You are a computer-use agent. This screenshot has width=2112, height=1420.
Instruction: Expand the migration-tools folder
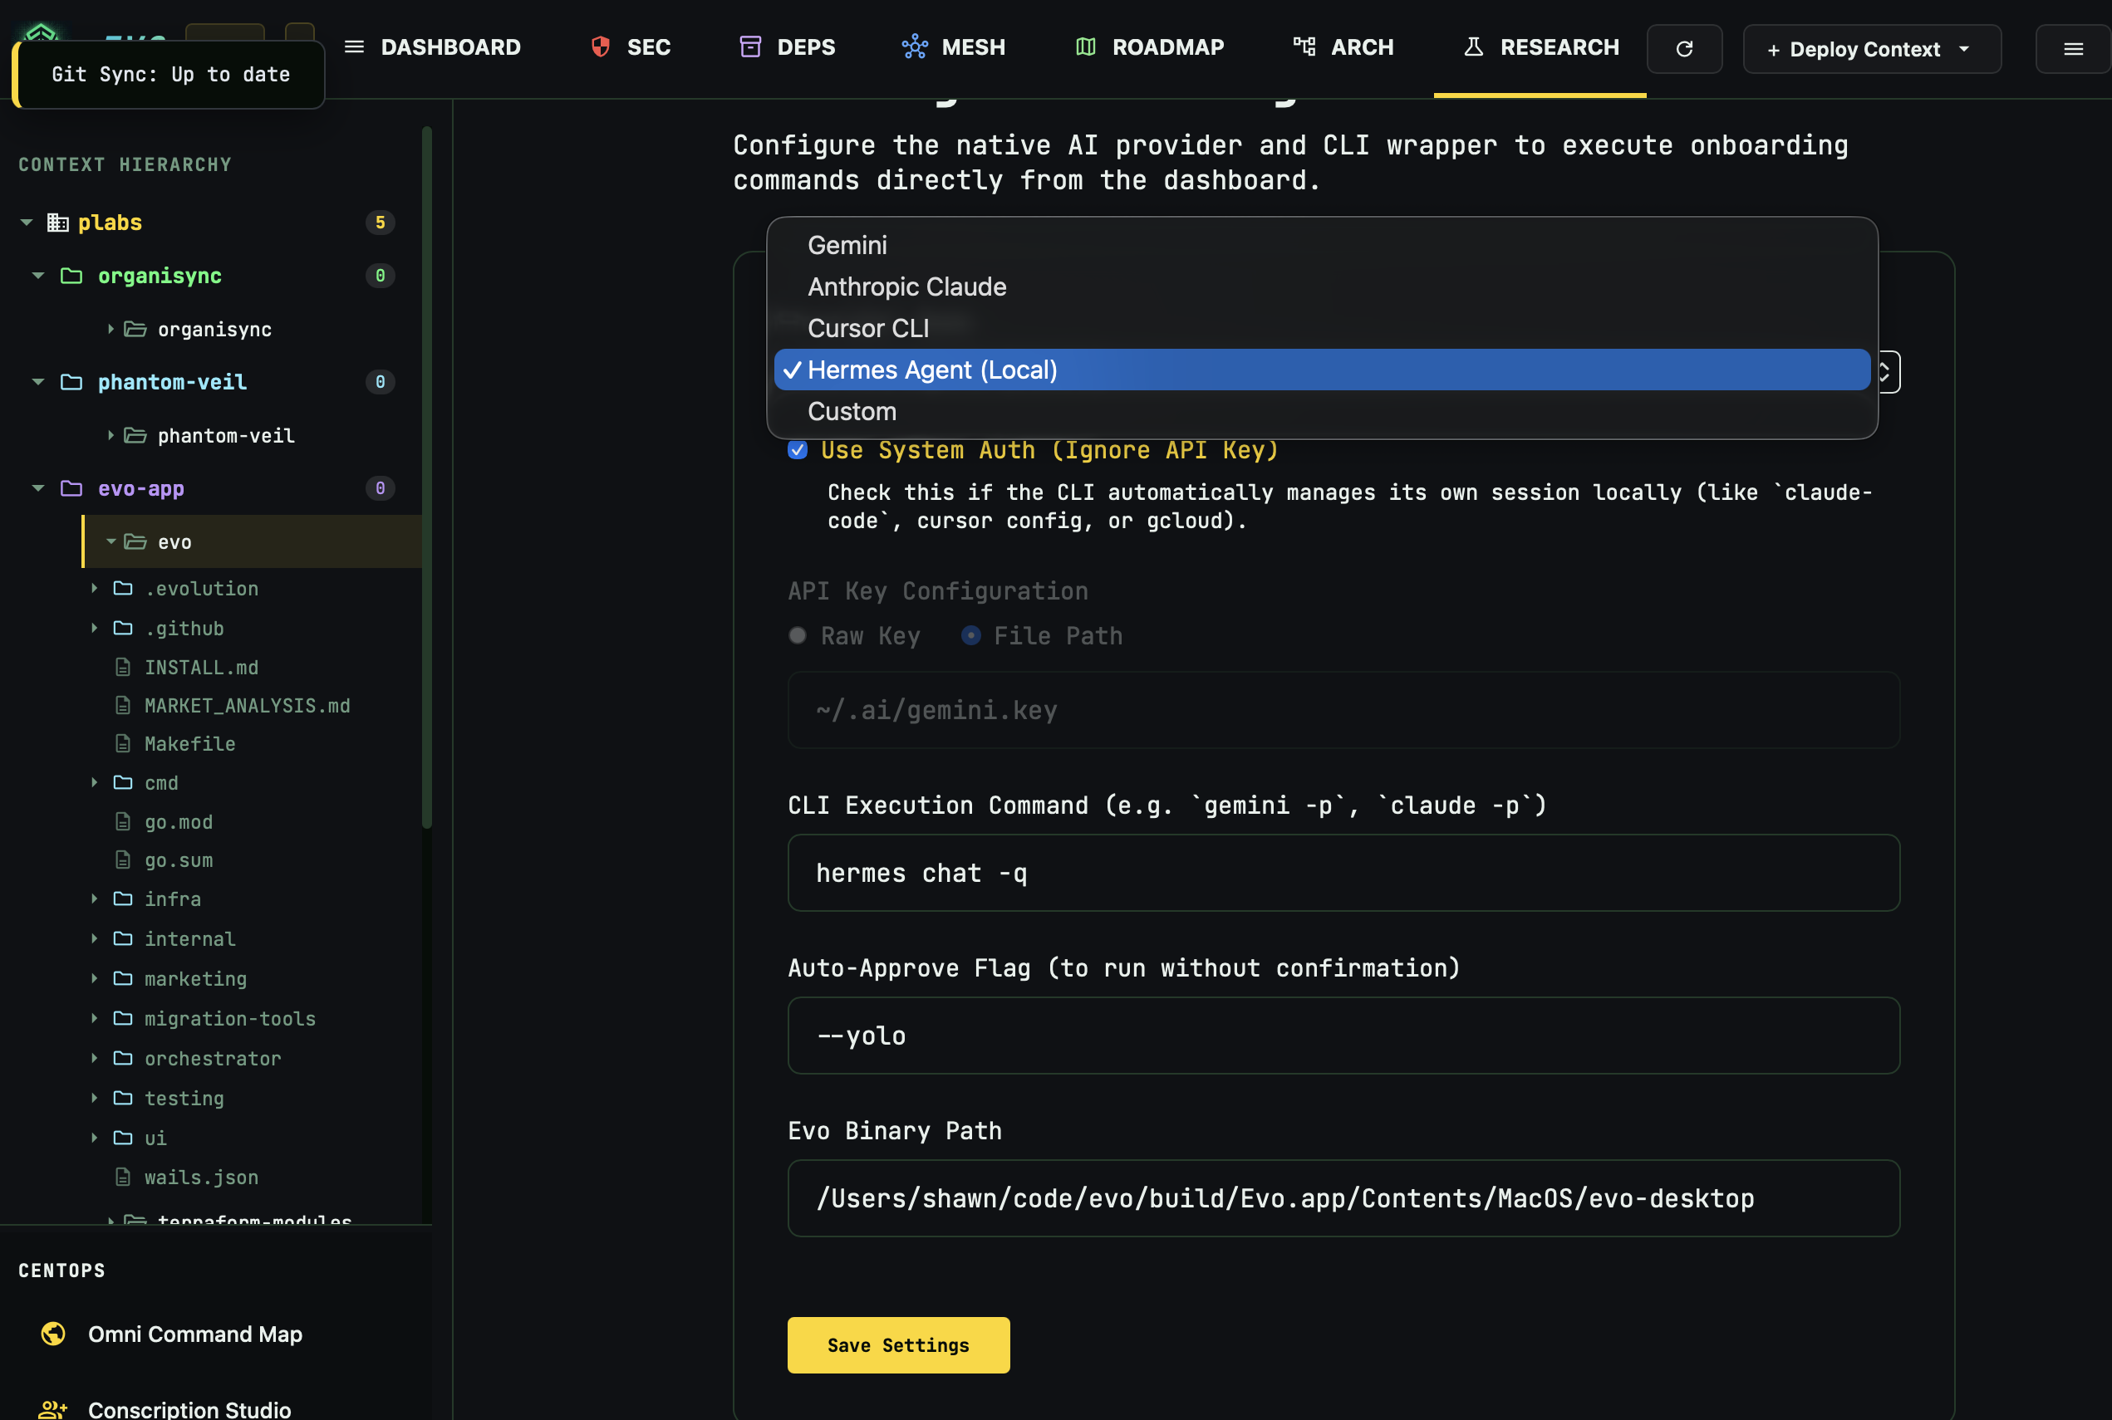point(94,1019)
